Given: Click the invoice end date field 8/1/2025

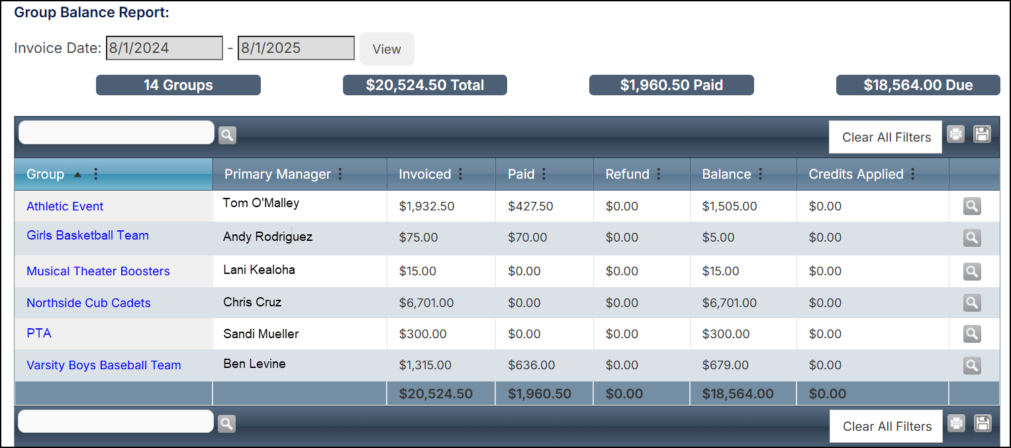Looking at the screenshot, I should pyautogui.click(x=296, y=48).
